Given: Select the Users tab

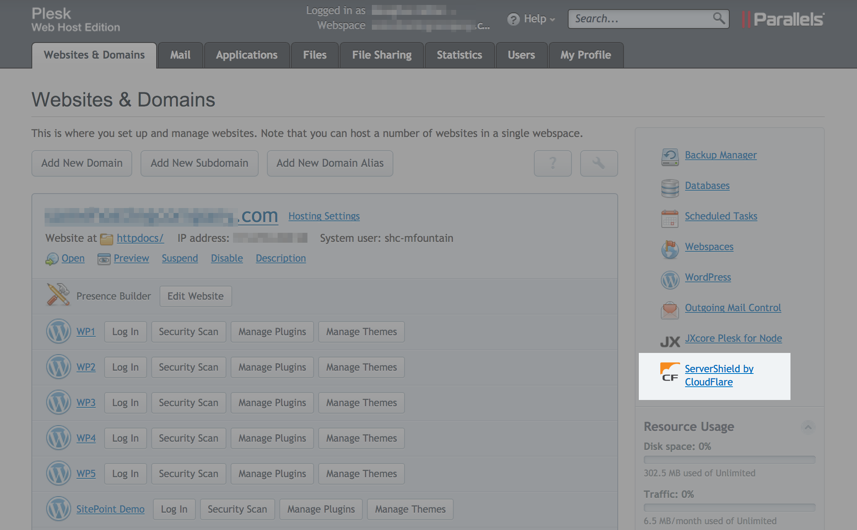Looking at the screenshot, I should [x=521, y=55].
